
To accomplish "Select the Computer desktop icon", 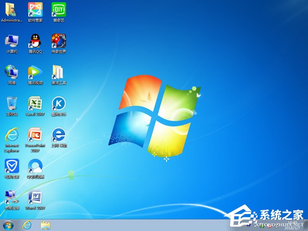I will pos(12,41).
